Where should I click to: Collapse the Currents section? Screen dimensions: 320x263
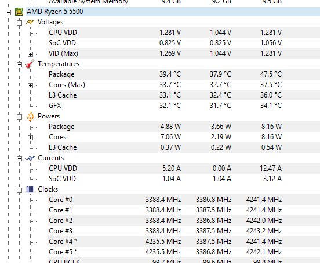(19, 158)
